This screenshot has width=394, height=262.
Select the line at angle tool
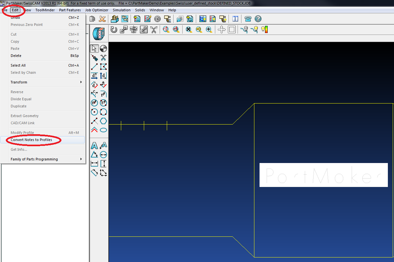(x=103, y=85)
